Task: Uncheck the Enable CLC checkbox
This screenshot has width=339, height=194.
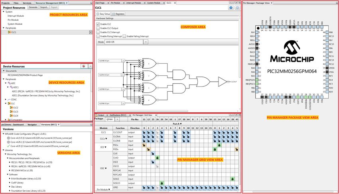Action: (x=98, y=24)
